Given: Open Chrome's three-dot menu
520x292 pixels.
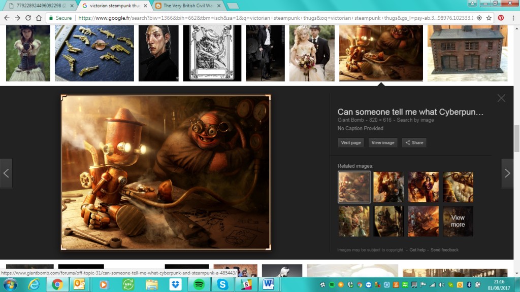Looking at the screenshot, I should (x=513, y=18).
